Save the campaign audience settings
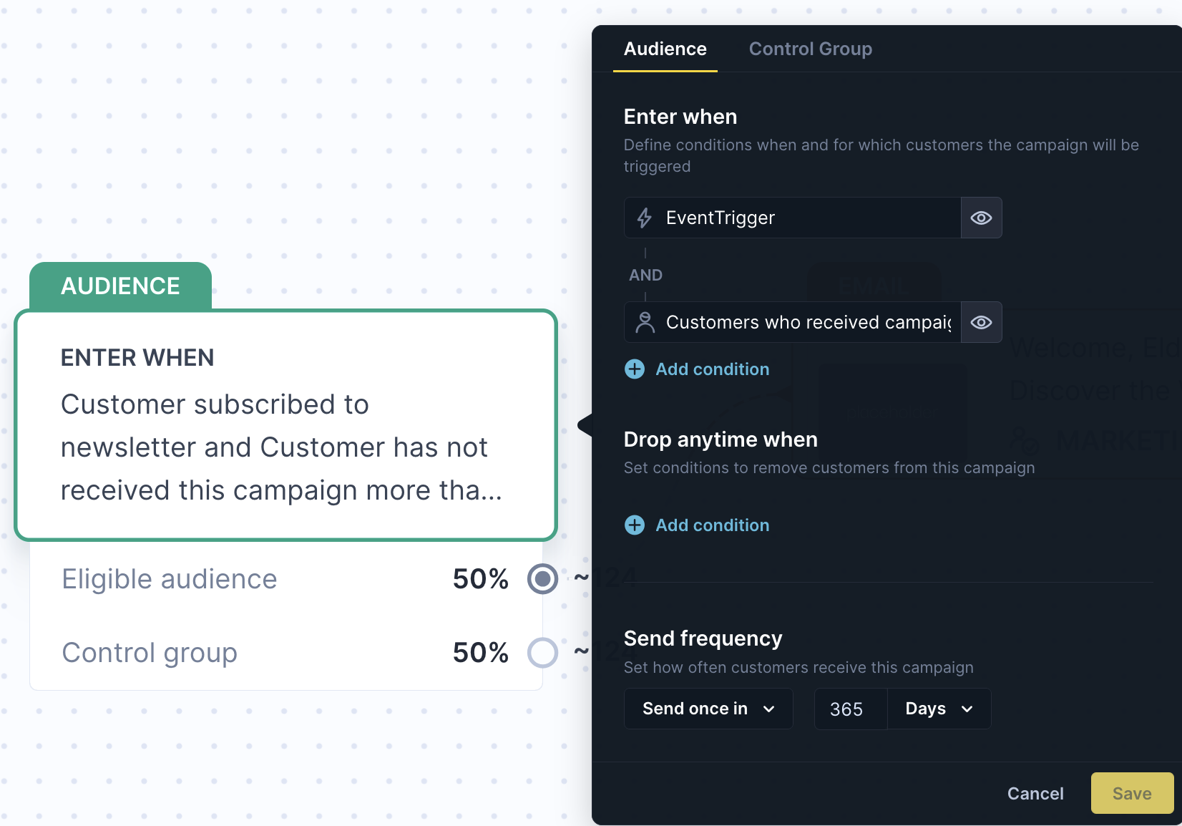Image resolution: width=1182 pixels, height=826 pixels. click(1131, 793)
